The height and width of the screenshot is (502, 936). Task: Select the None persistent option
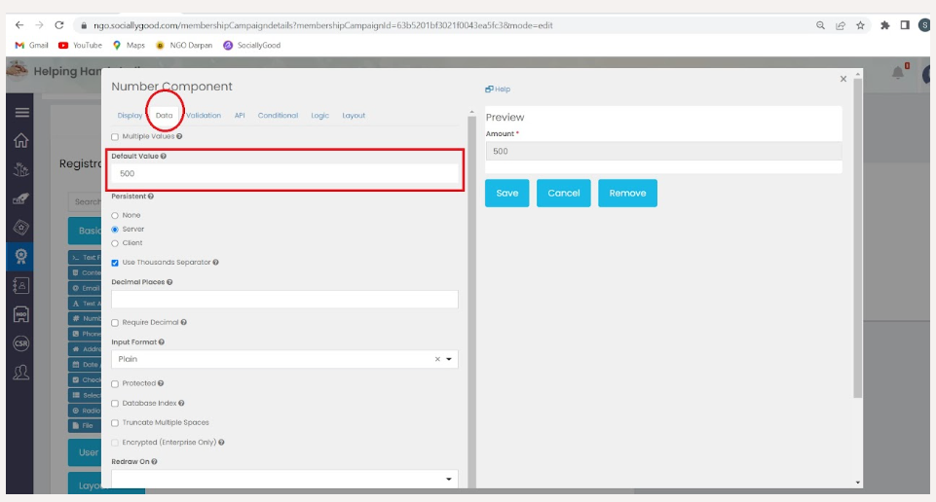(115, 216)
